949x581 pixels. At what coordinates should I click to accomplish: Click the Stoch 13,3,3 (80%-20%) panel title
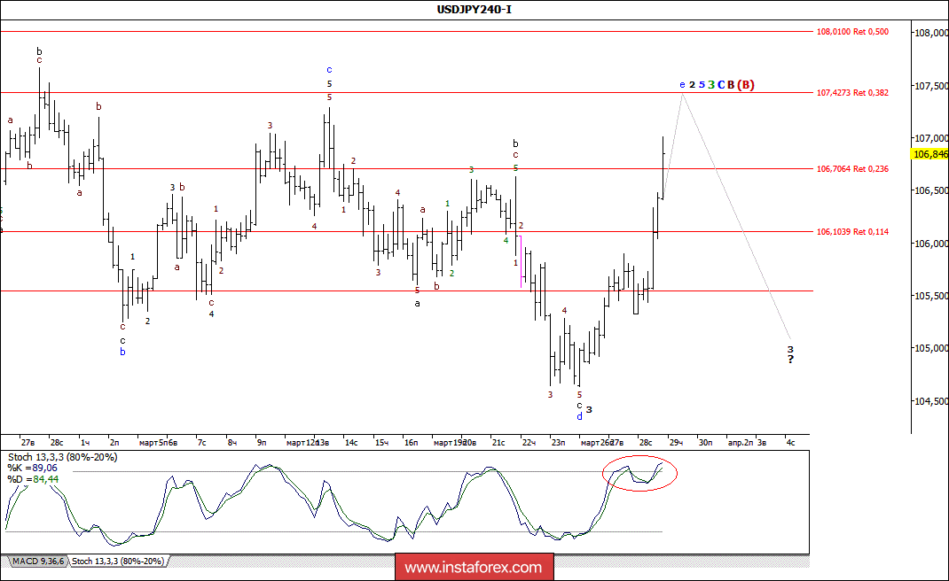61,457
